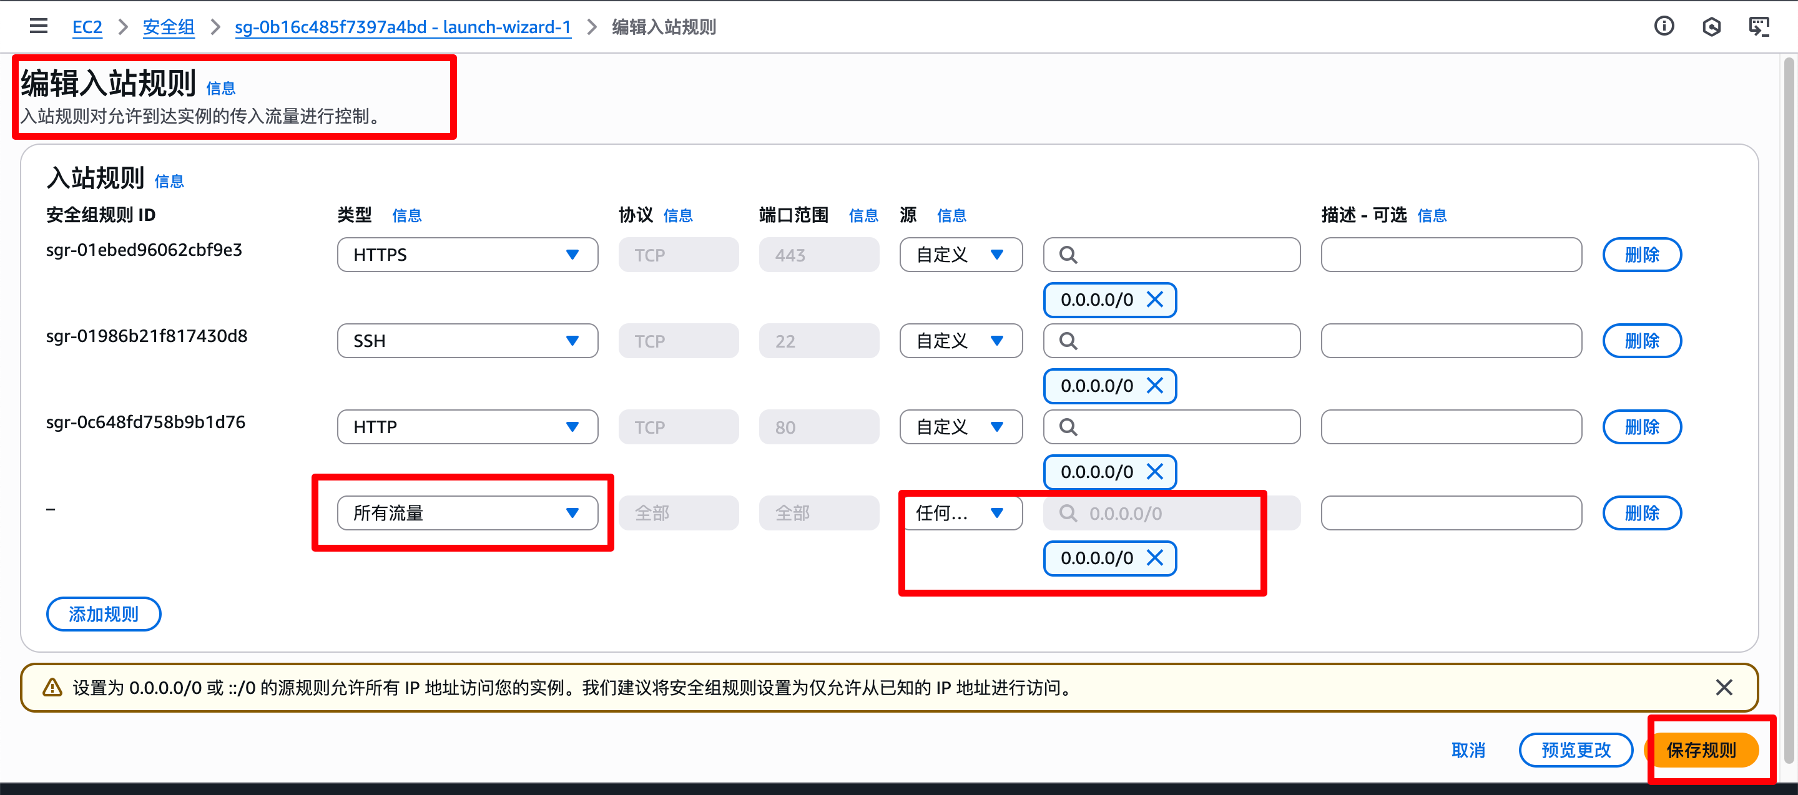The image size is (1798, 795).
Task: Delete the SSH rule with 删除
Action: (x=1641, y=341)
